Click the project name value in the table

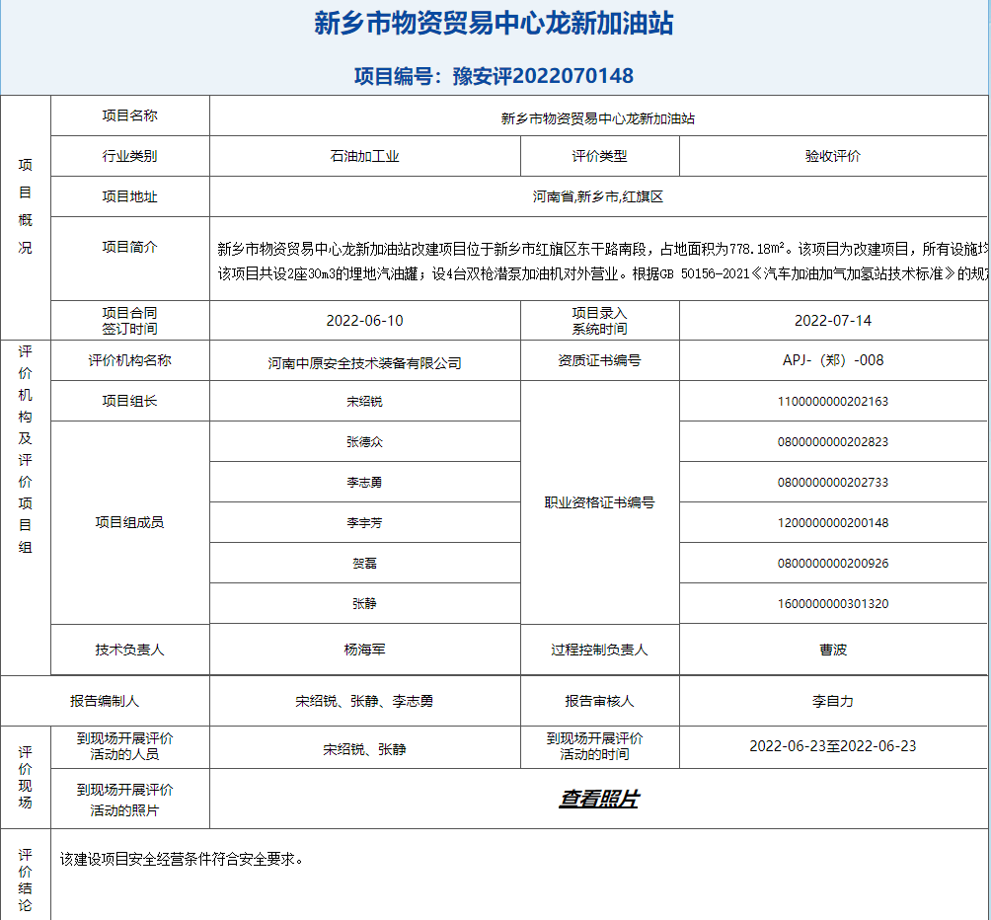click(598, 118)
